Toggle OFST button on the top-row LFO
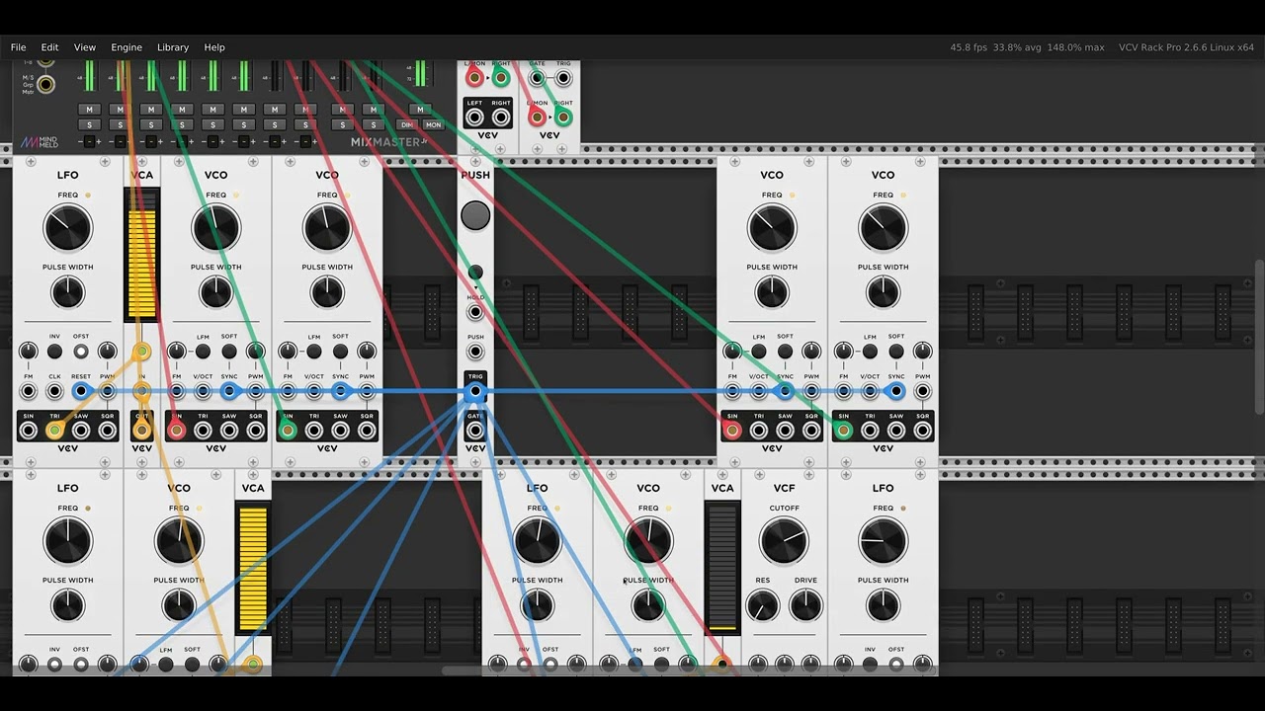 (x=81, y=352)
